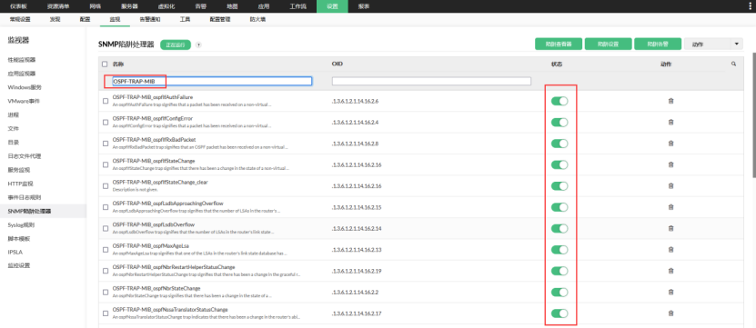Toggle the ospfNssaTranslatorStatusChange status switch
This screenshot has height=328, width=756.
(559, 313)
